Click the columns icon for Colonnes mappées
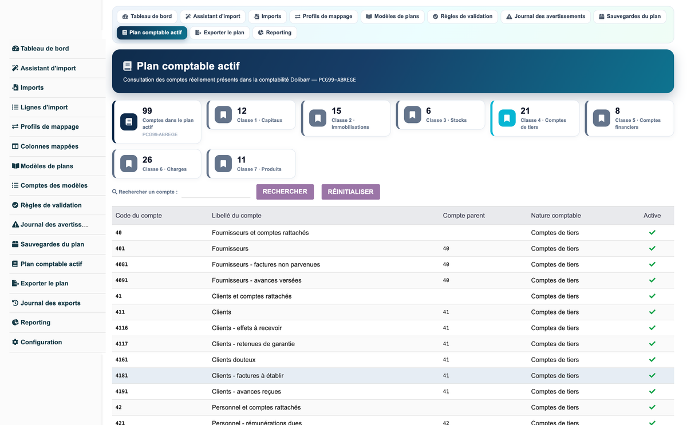This screenshot has width=687, height=425. pos(15,146)
